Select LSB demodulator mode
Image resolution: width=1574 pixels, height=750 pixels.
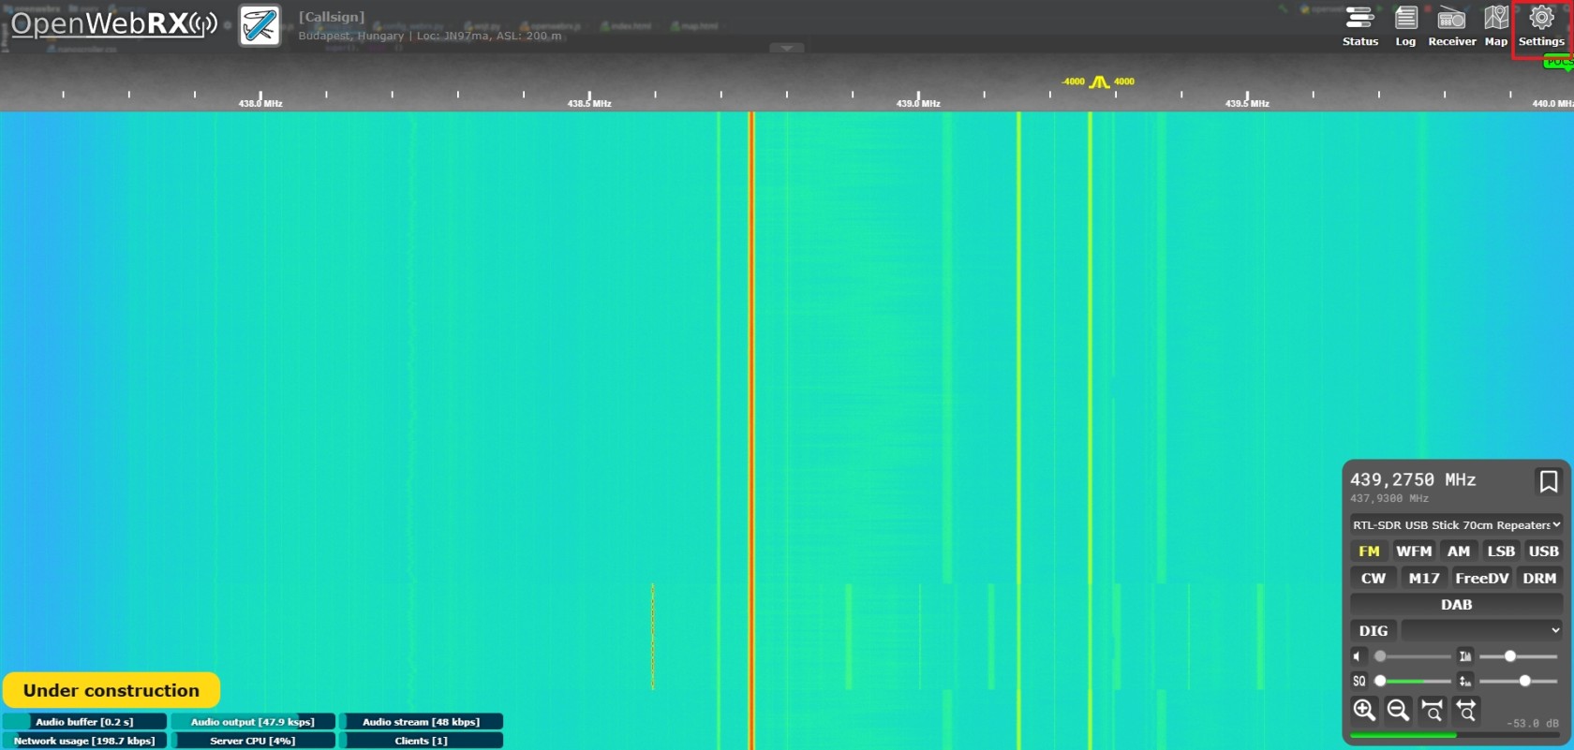pos(1501,551)
